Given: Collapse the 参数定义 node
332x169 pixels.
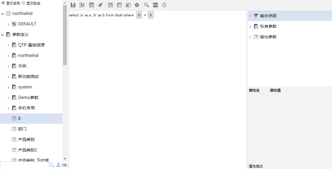Looking at the screenshot, I should click(x=3, y=35).
